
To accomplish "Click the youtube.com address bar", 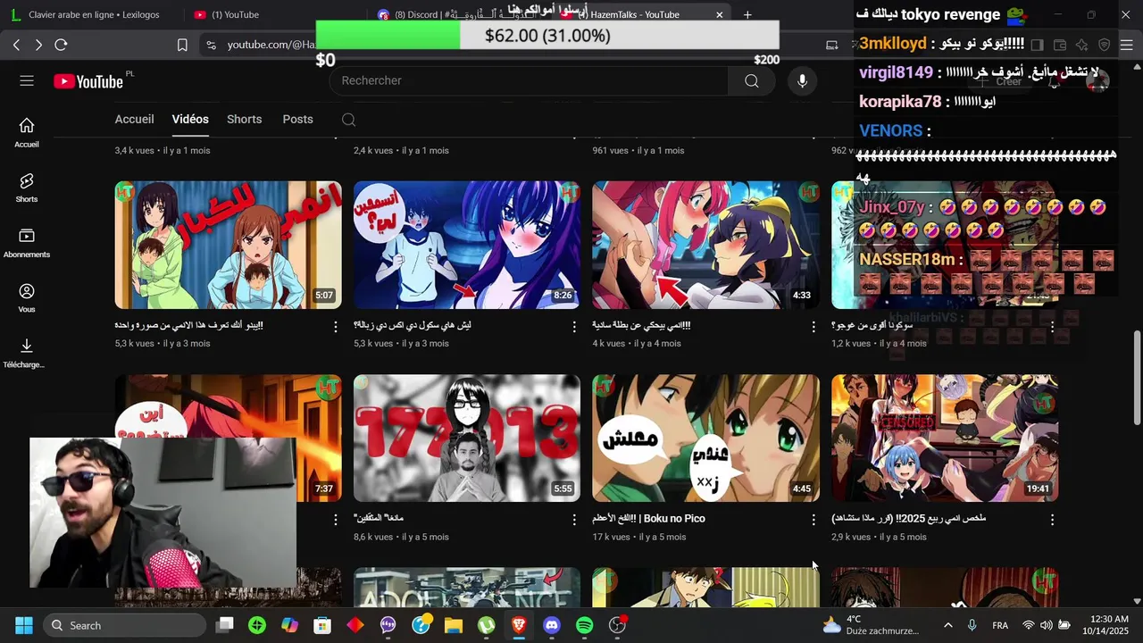I will point(271,45).
